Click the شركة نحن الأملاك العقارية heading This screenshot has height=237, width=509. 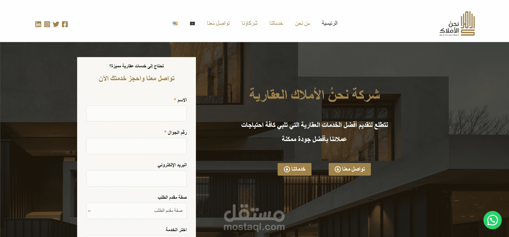coord(315,94)
